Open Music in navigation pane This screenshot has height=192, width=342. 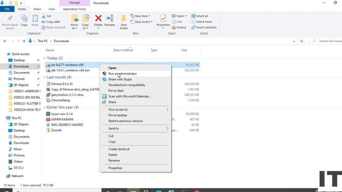coord(18,149)
